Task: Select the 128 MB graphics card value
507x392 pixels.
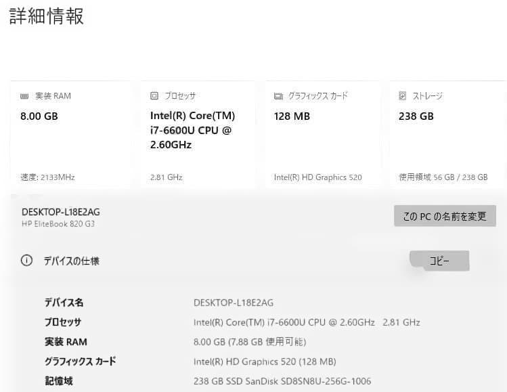Action: [x=292, y=116]
